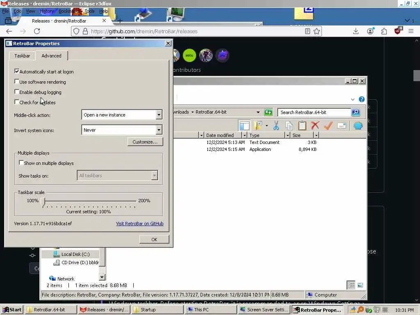
Task: Open the browser hamburger menu
Action: pyautogui.click(x=411, y=31)
